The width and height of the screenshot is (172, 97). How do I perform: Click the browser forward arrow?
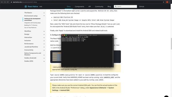(5, 2)
